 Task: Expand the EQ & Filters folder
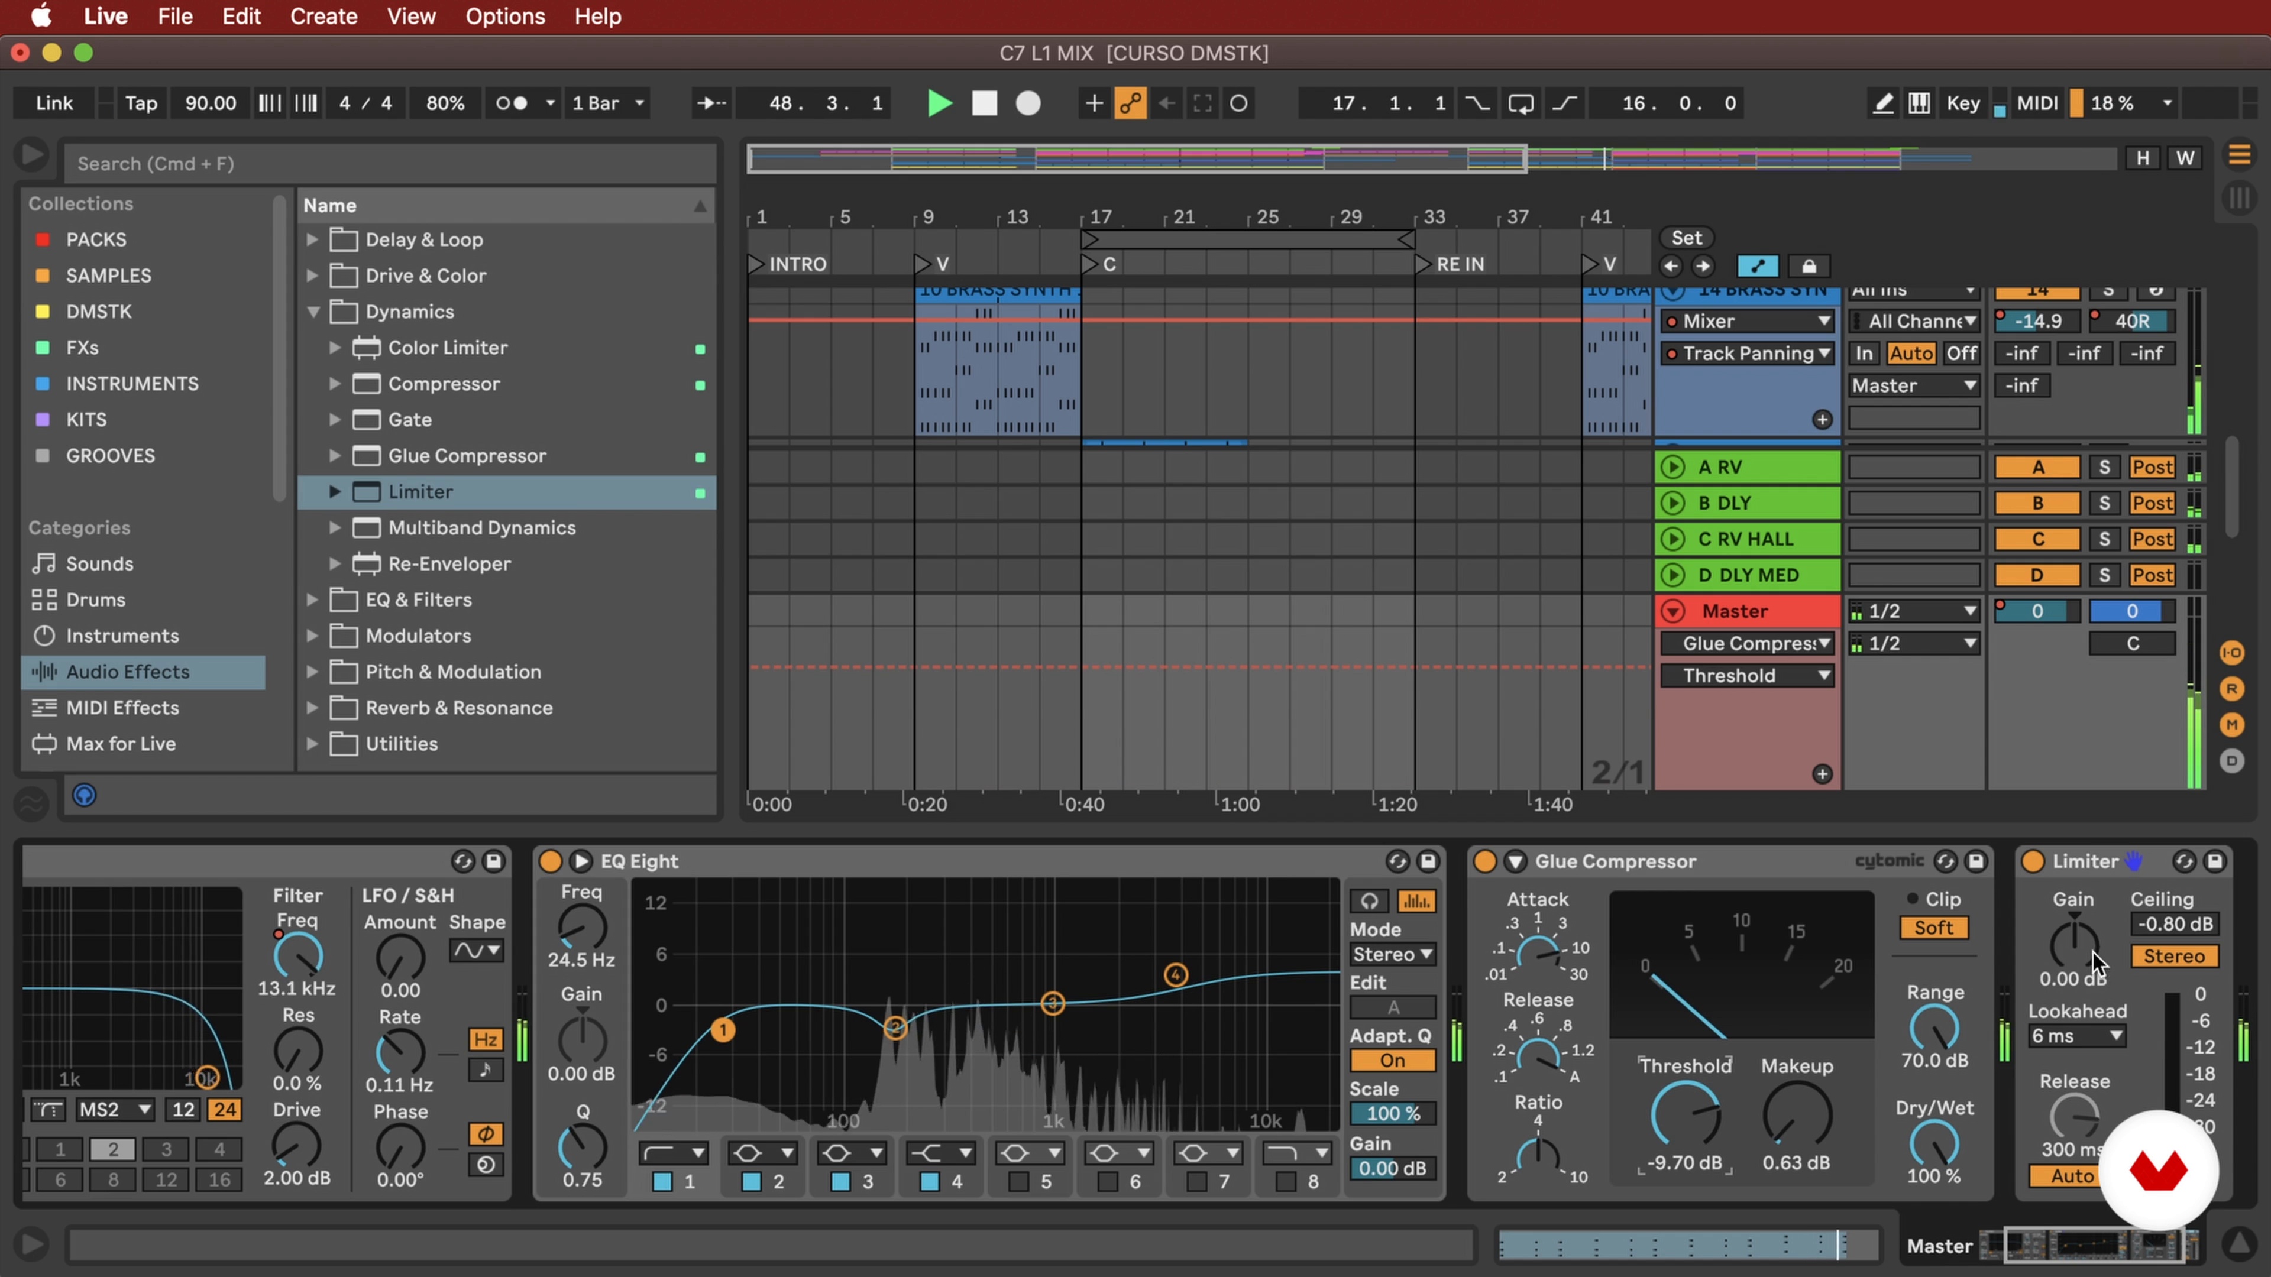coord(312,600)
